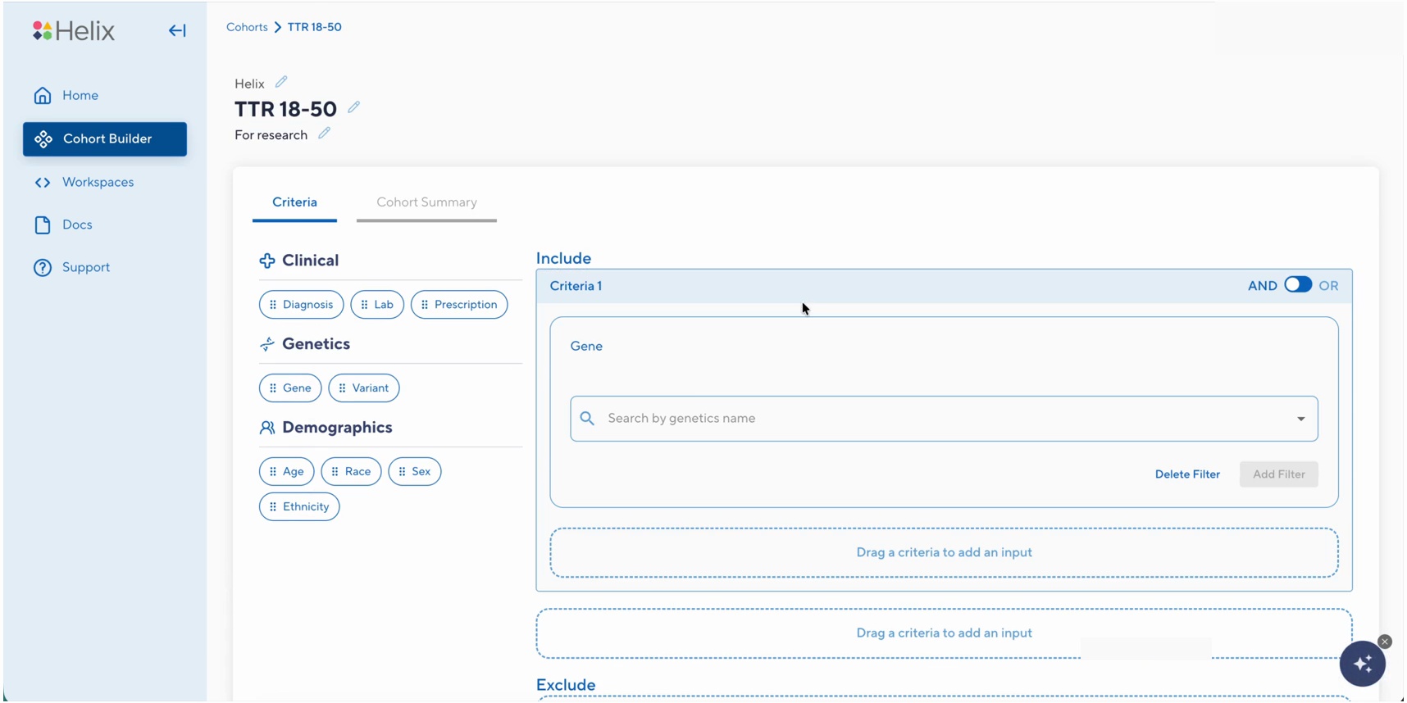Select the Diagnosis criteria chip
Image resolution: width=1407 pixels, height=703 pixels.
pyautogui.click(x=301, y=305)
